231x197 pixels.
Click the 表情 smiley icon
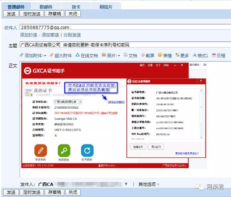pos(160,55)
